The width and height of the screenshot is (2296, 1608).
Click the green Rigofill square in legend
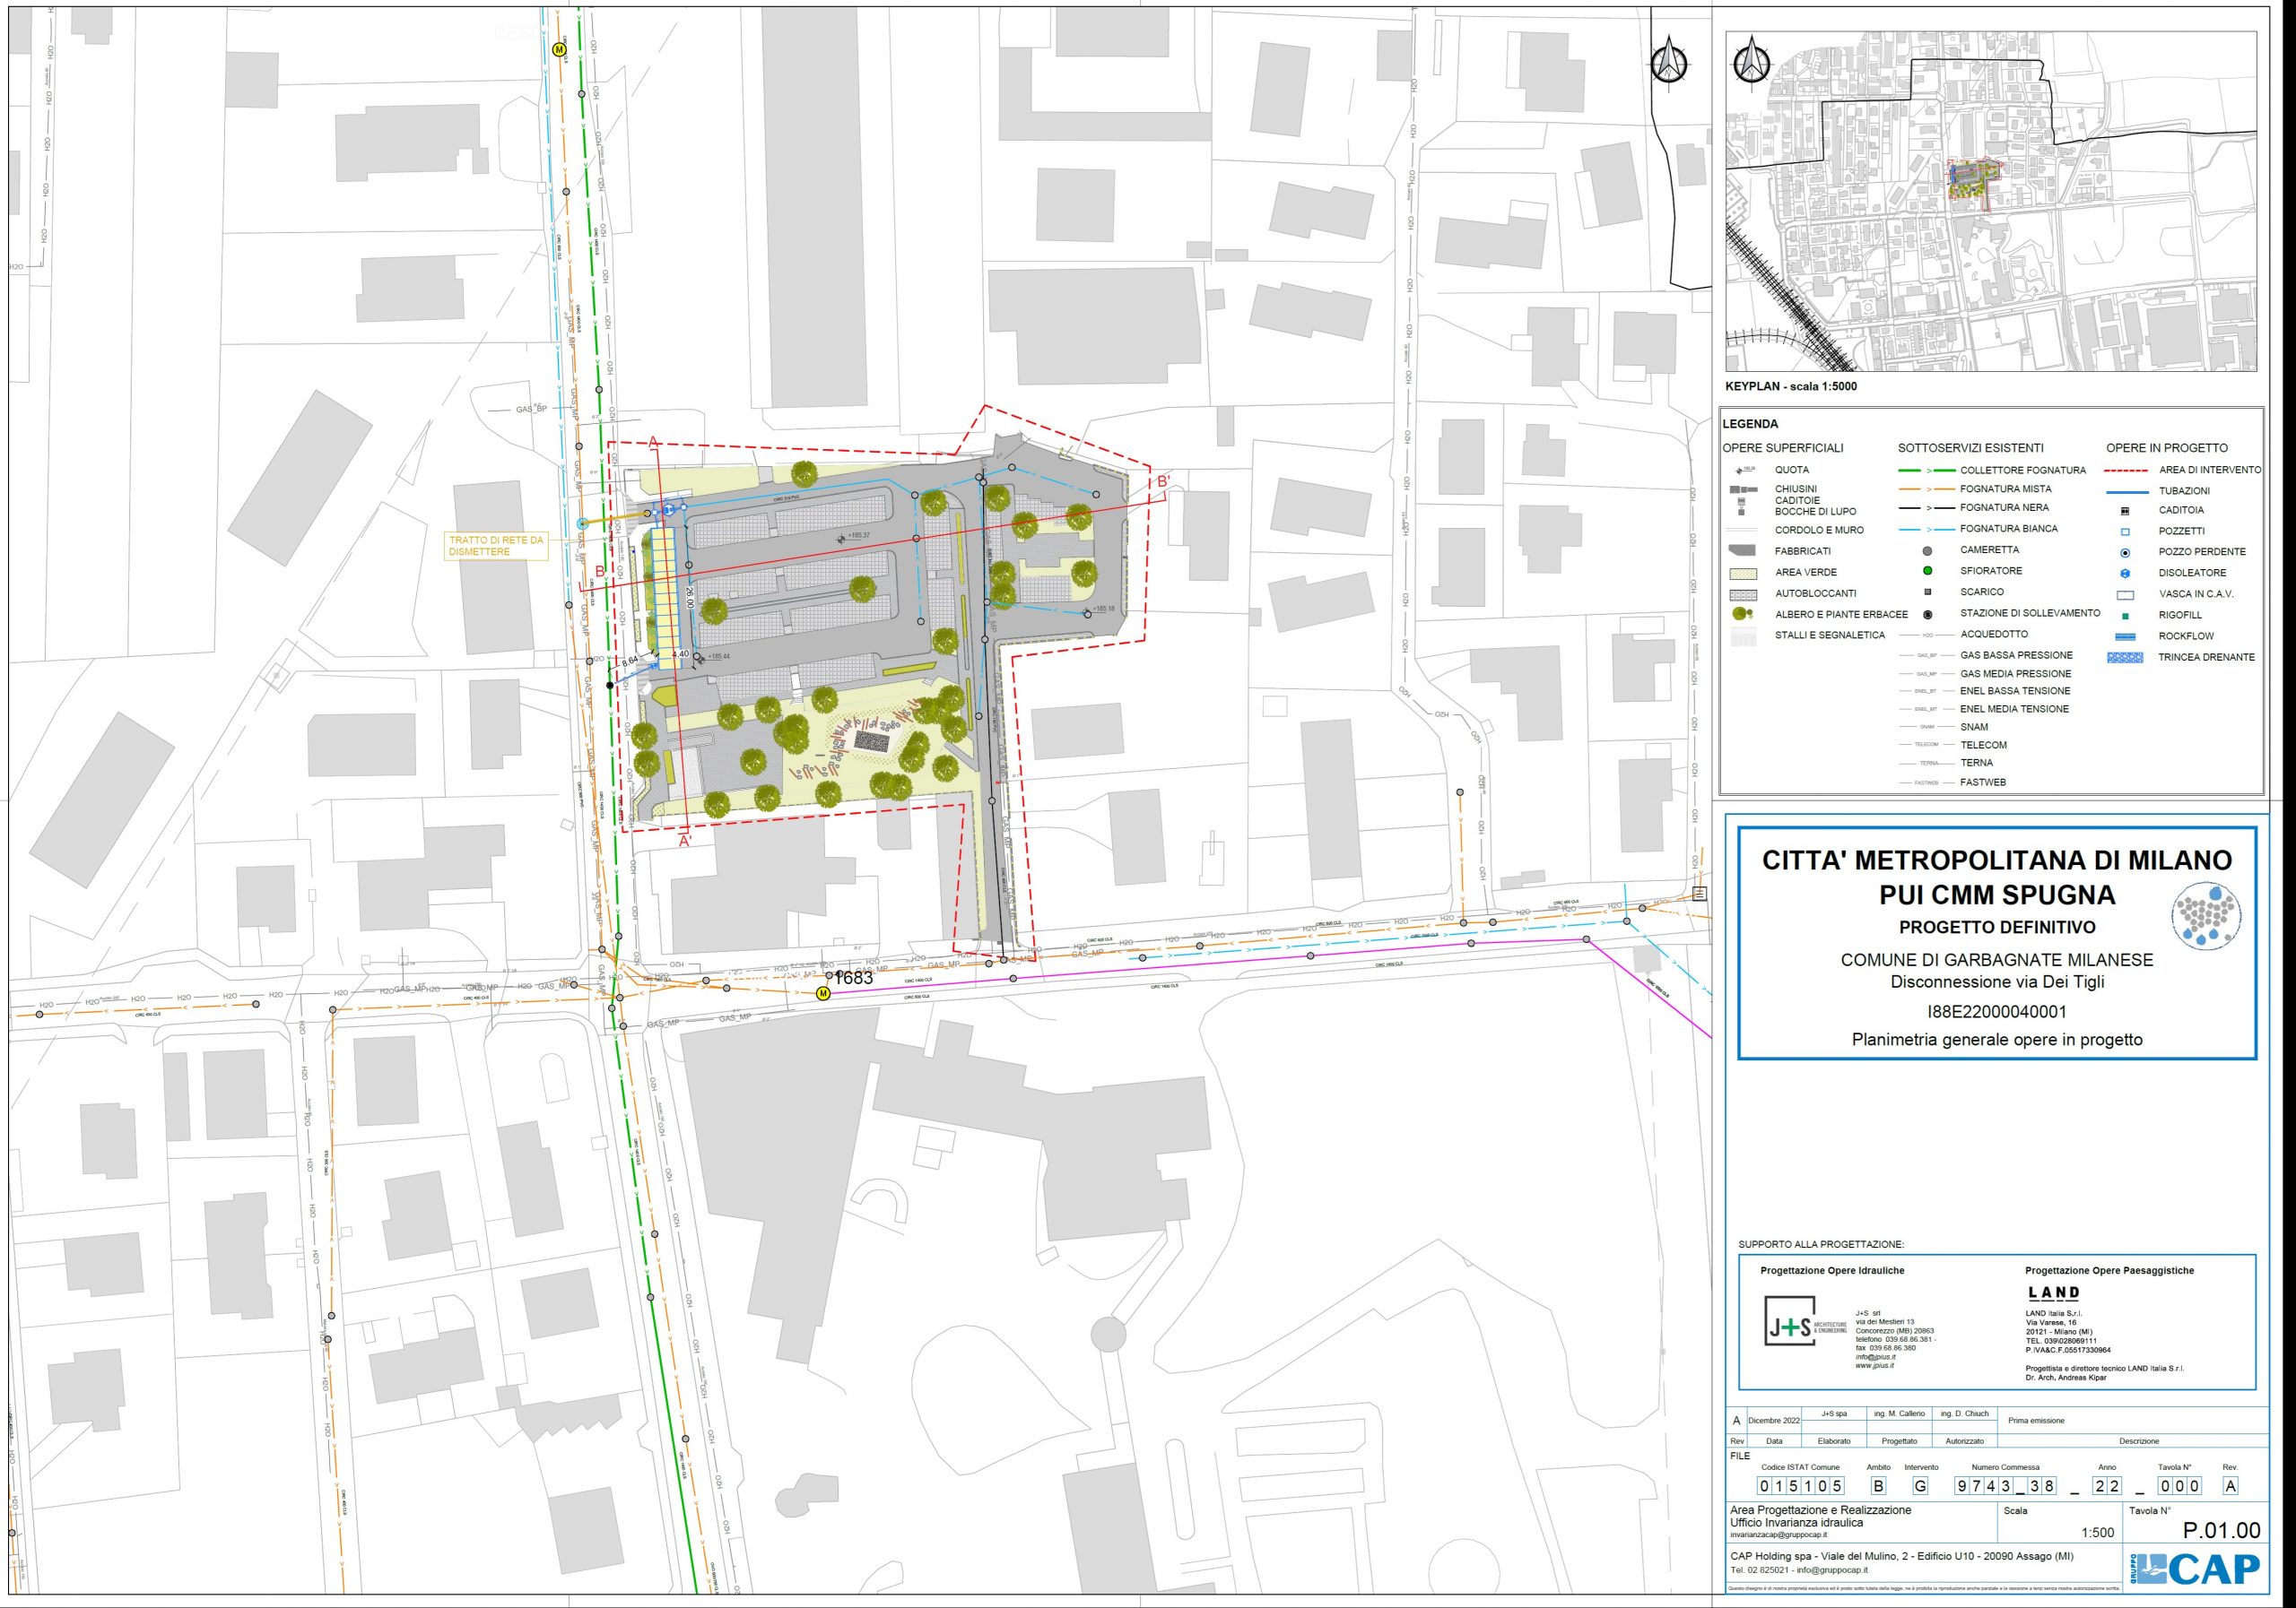(x=2125, y=616)
